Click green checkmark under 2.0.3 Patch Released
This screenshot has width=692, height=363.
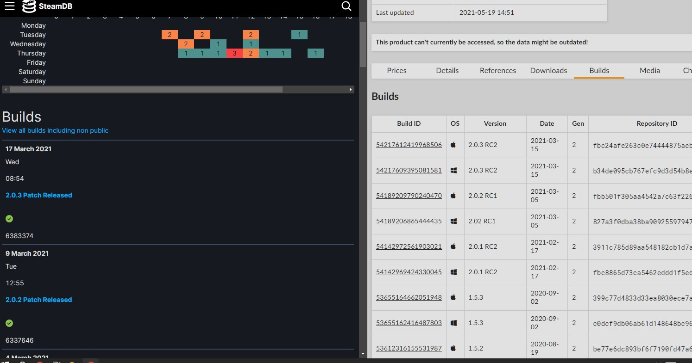click(9, 219)
